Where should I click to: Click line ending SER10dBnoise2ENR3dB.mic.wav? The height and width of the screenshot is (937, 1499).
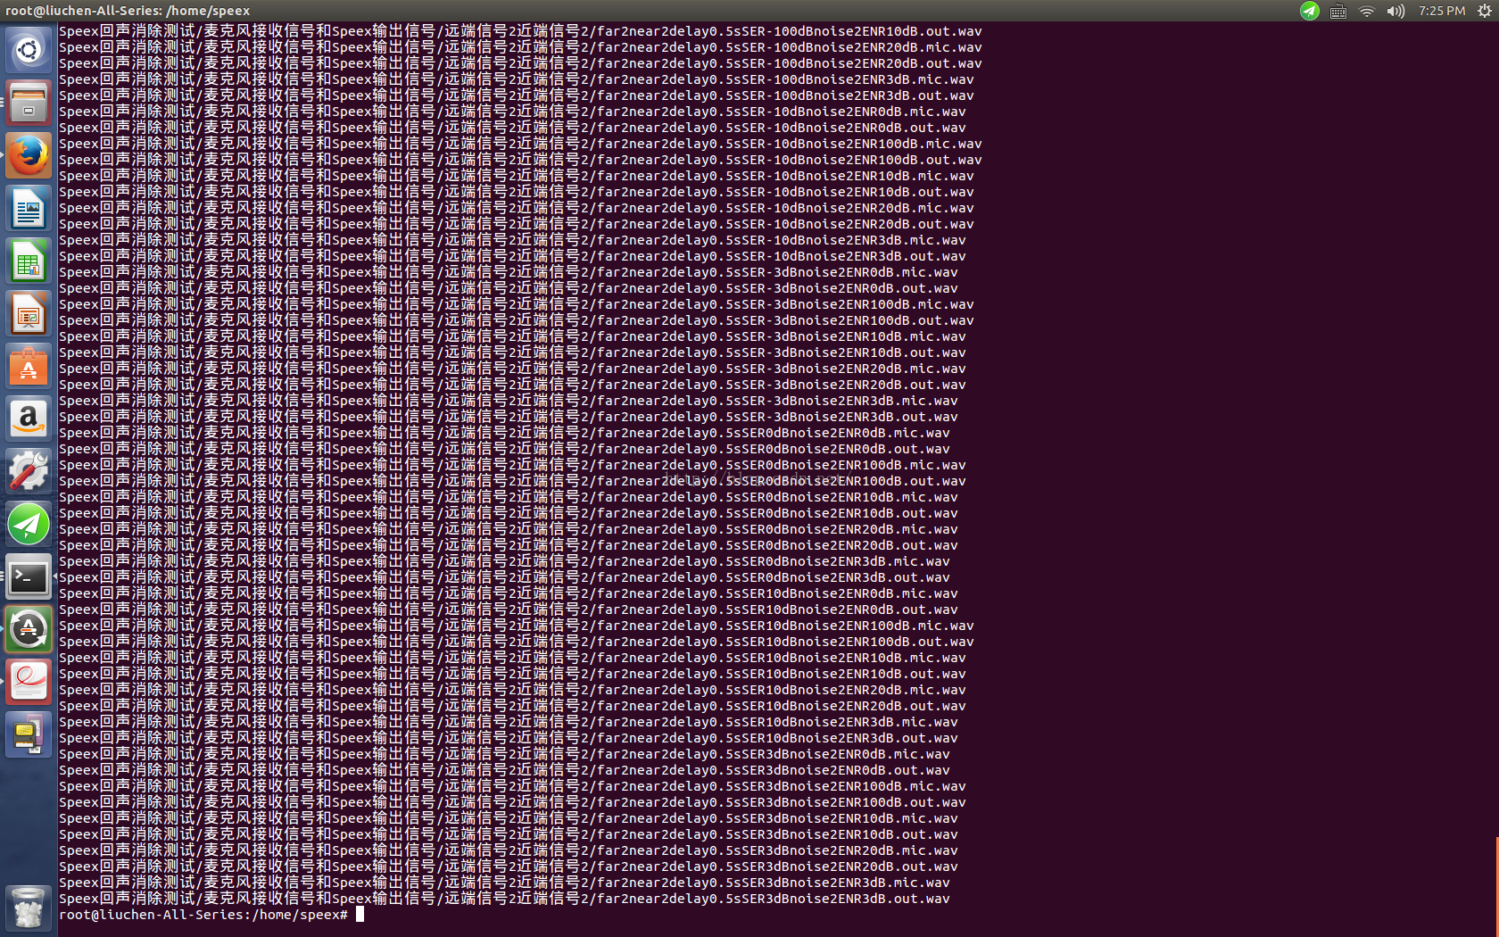509,722
